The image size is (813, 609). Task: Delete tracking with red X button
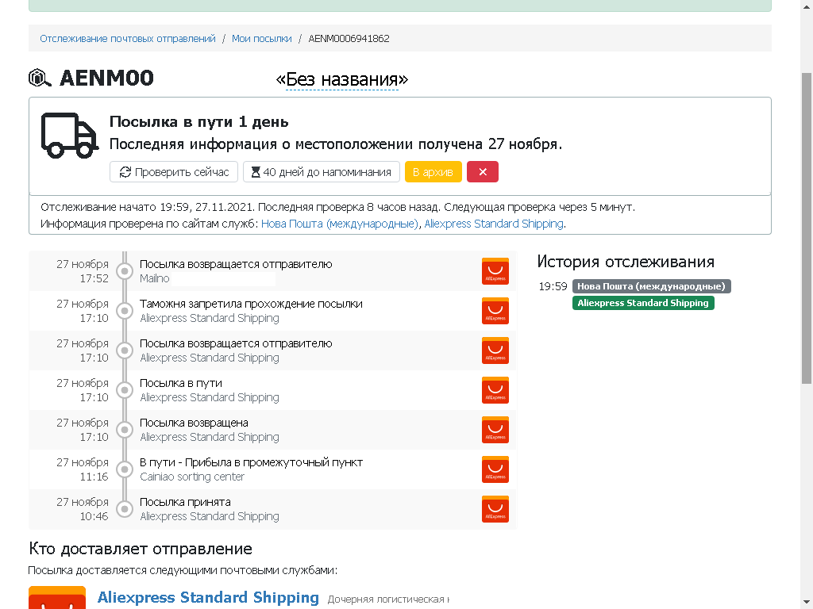coord(483,172)
